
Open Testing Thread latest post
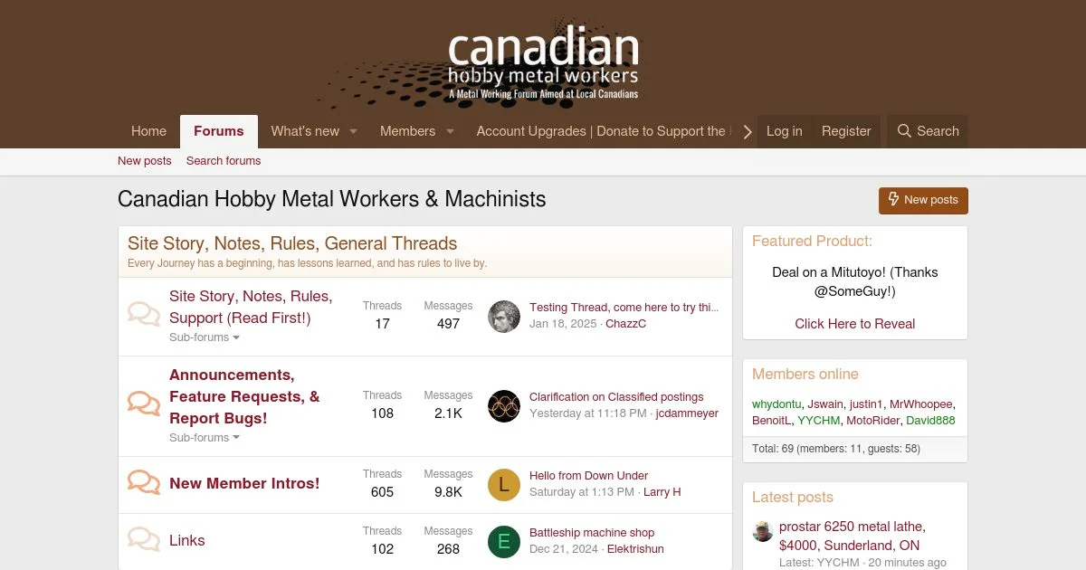[624, 308]
